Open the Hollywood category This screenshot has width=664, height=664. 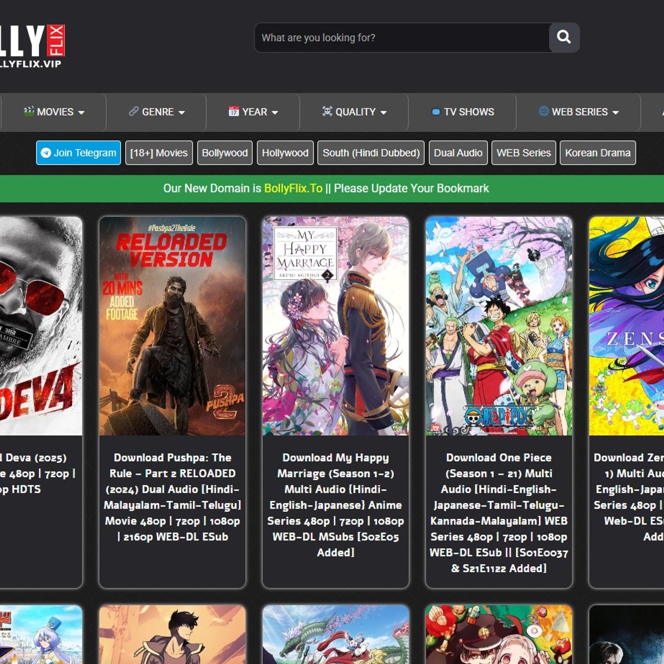285,153
